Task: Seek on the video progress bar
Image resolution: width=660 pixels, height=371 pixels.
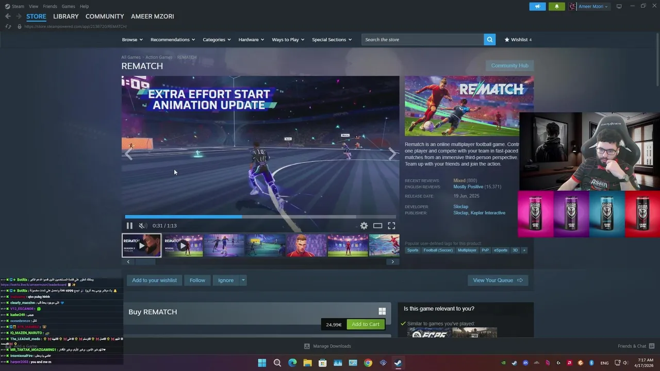Action: tap(260, 217)
